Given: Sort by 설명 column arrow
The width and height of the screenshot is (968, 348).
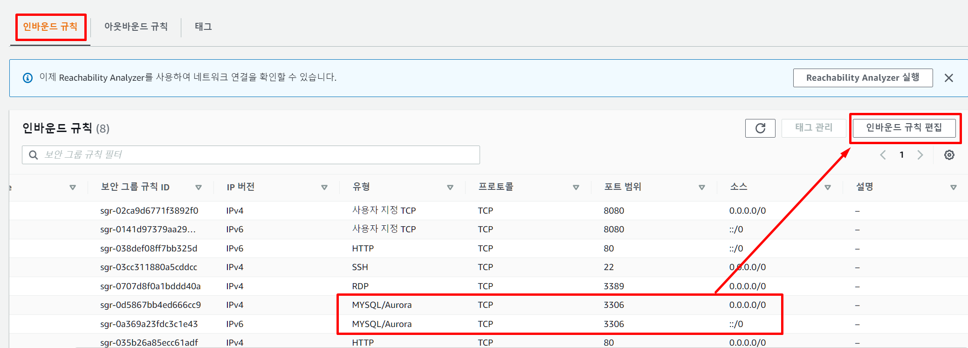Looking at the screenshot, I should [954, 188].
